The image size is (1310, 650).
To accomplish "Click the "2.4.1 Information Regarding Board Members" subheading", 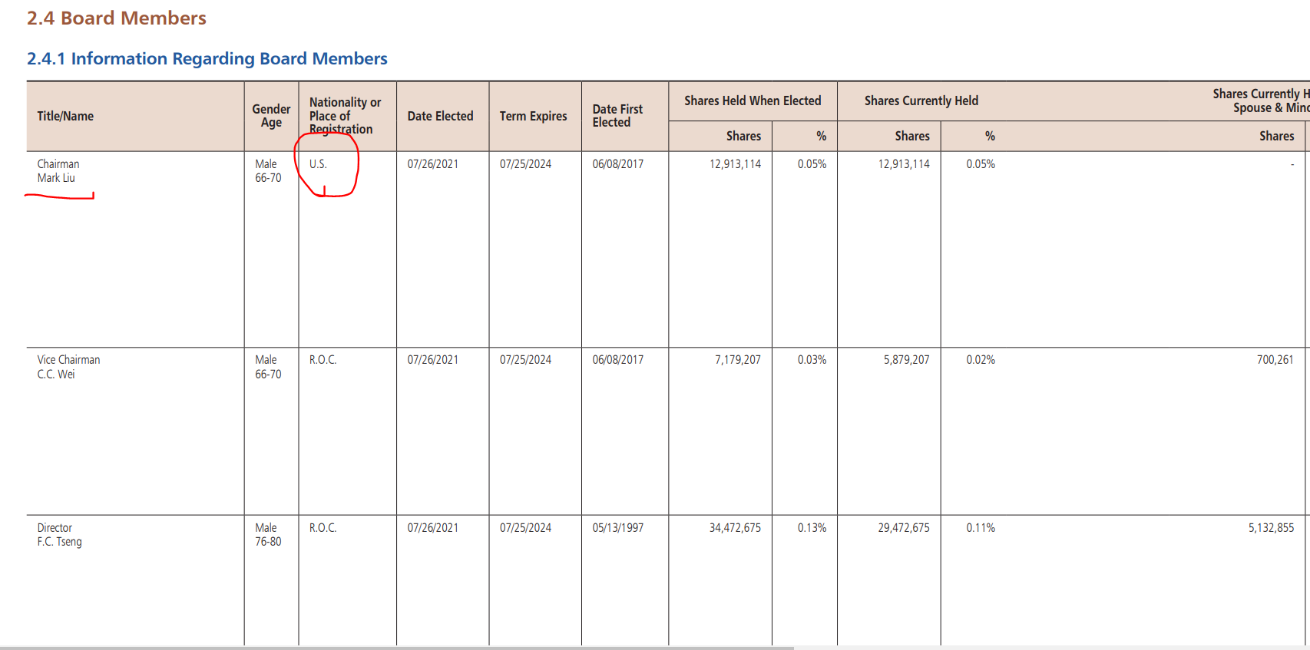I will tap(207, 59).
